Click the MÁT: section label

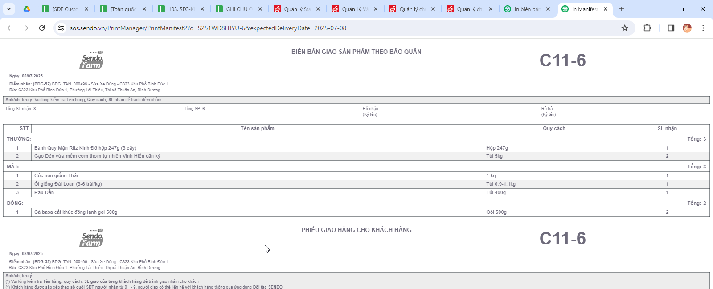coord(12,167)
